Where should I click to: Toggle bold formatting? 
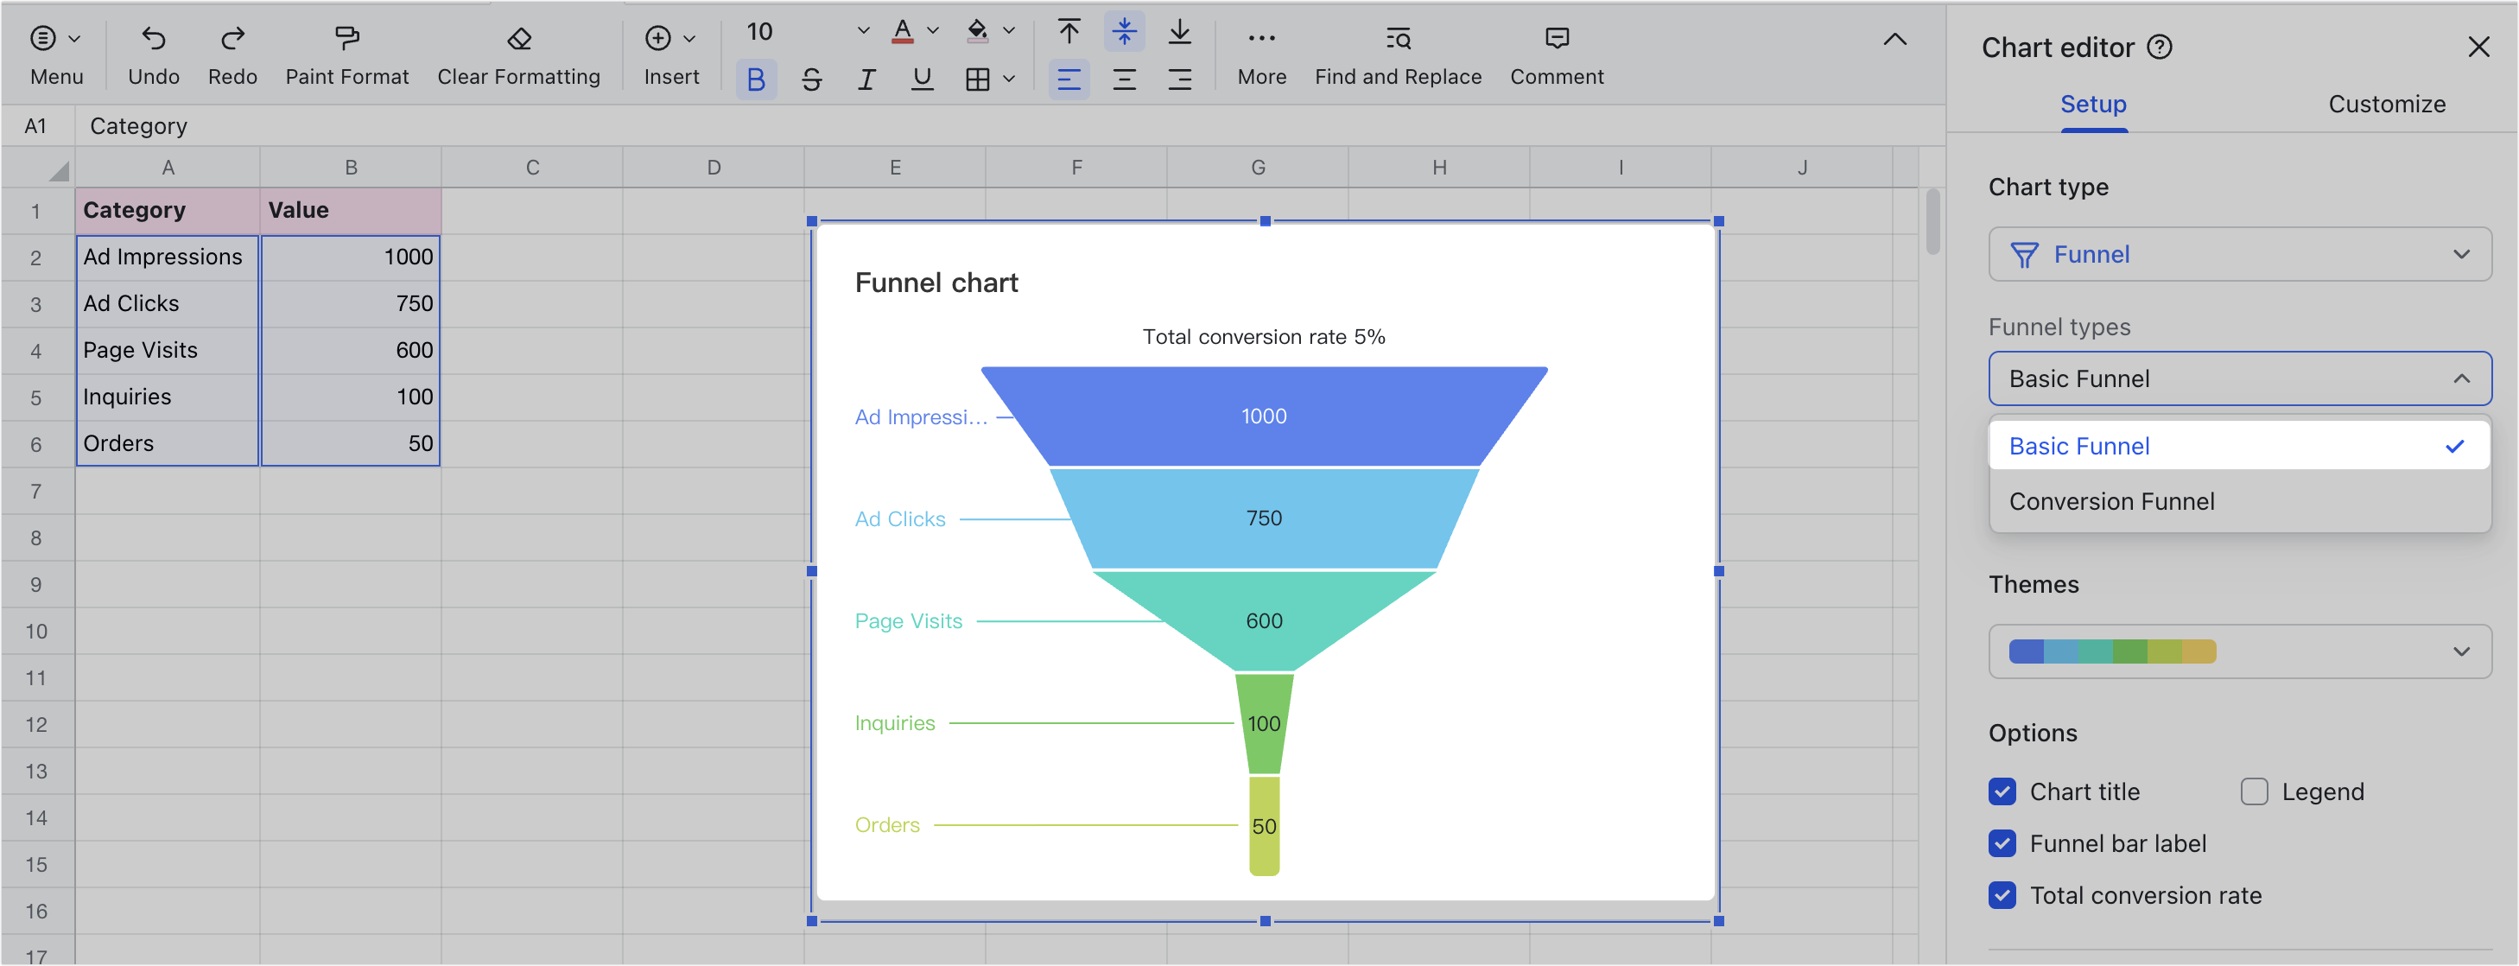755,79
